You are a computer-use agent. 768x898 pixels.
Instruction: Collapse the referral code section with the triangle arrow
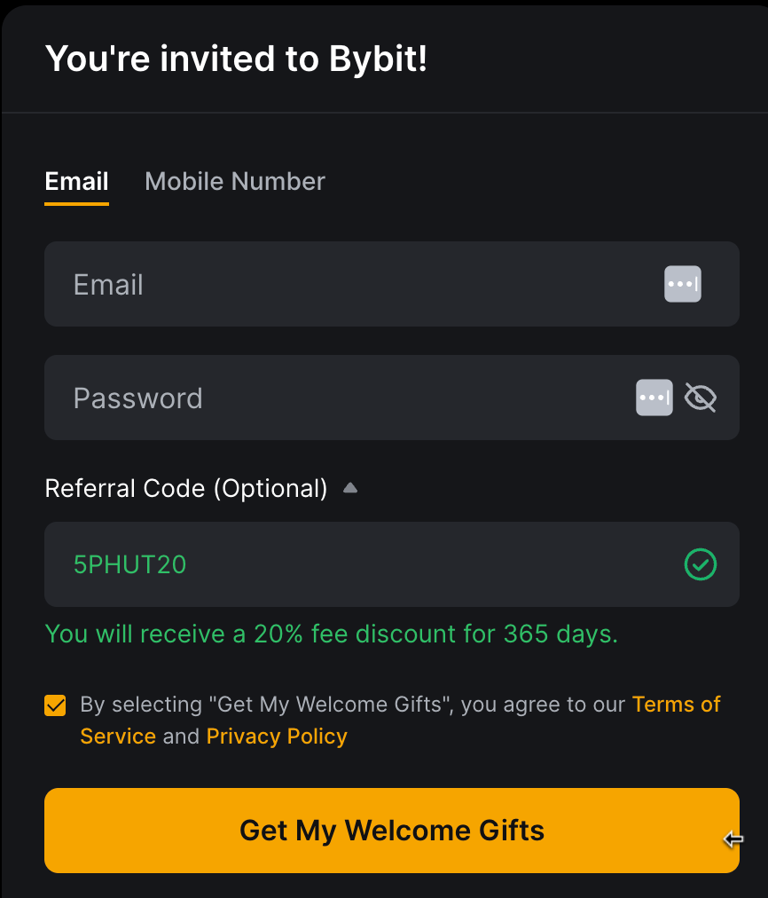pos(350,488)
